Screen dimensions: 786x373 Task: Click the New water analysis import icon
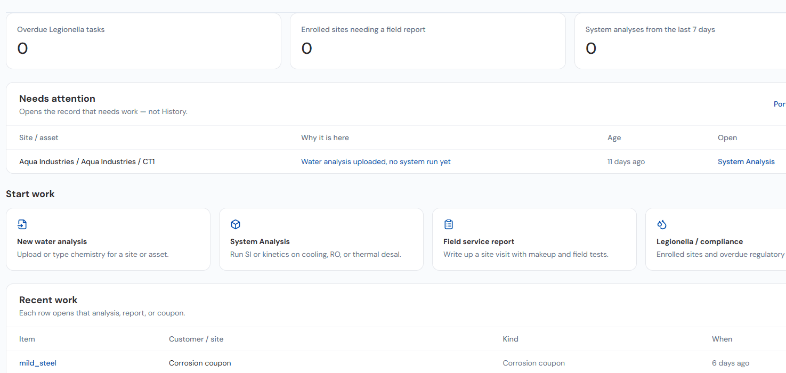(x=22, y=224)
